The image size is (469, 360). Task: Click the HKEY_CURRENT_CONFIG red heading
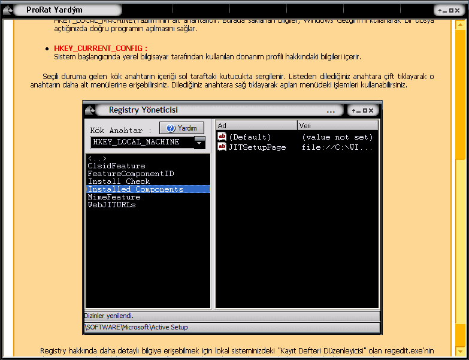pyautogui.click(x=101, y=48)
